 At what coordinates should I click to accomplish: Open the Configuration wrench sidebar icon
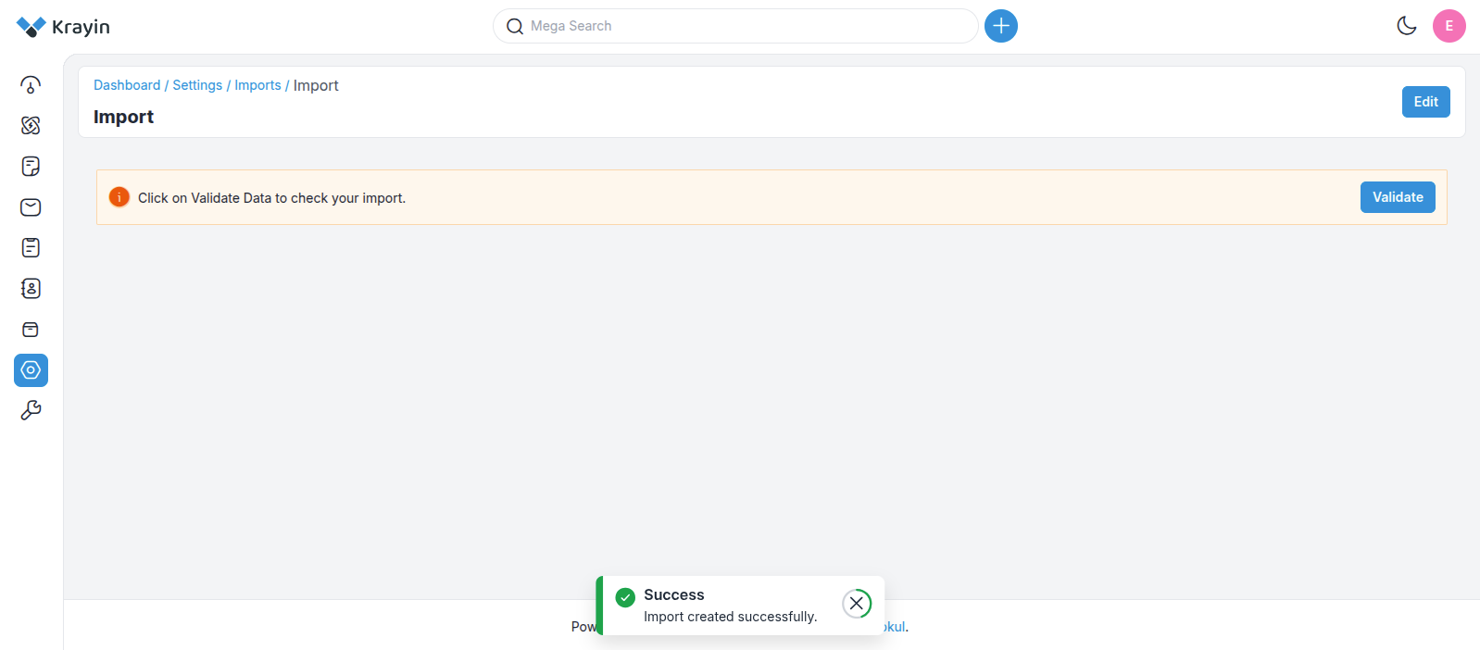tap(31, 410)
